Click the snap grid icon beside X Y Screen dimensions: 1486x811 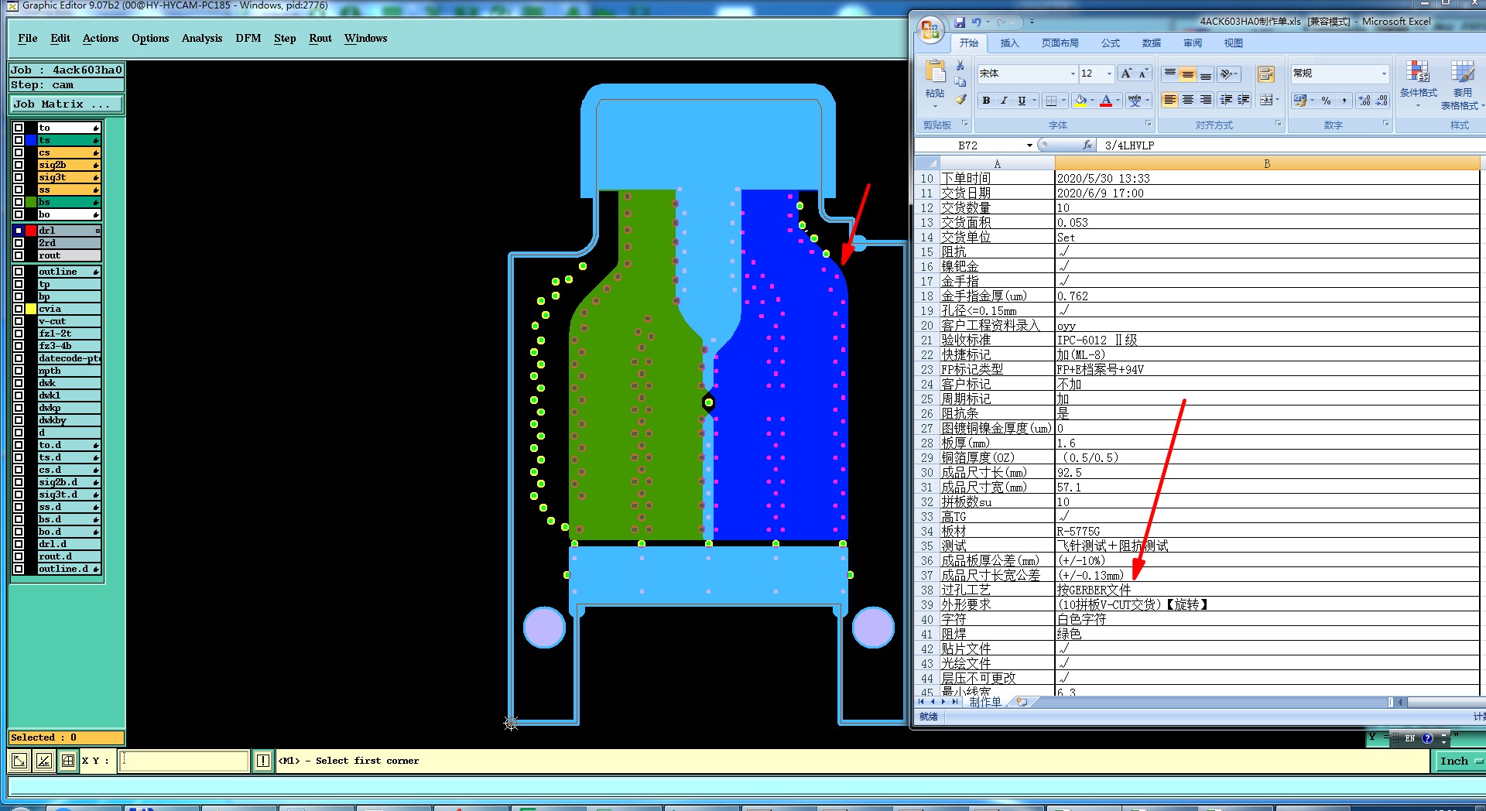(68, 761)
